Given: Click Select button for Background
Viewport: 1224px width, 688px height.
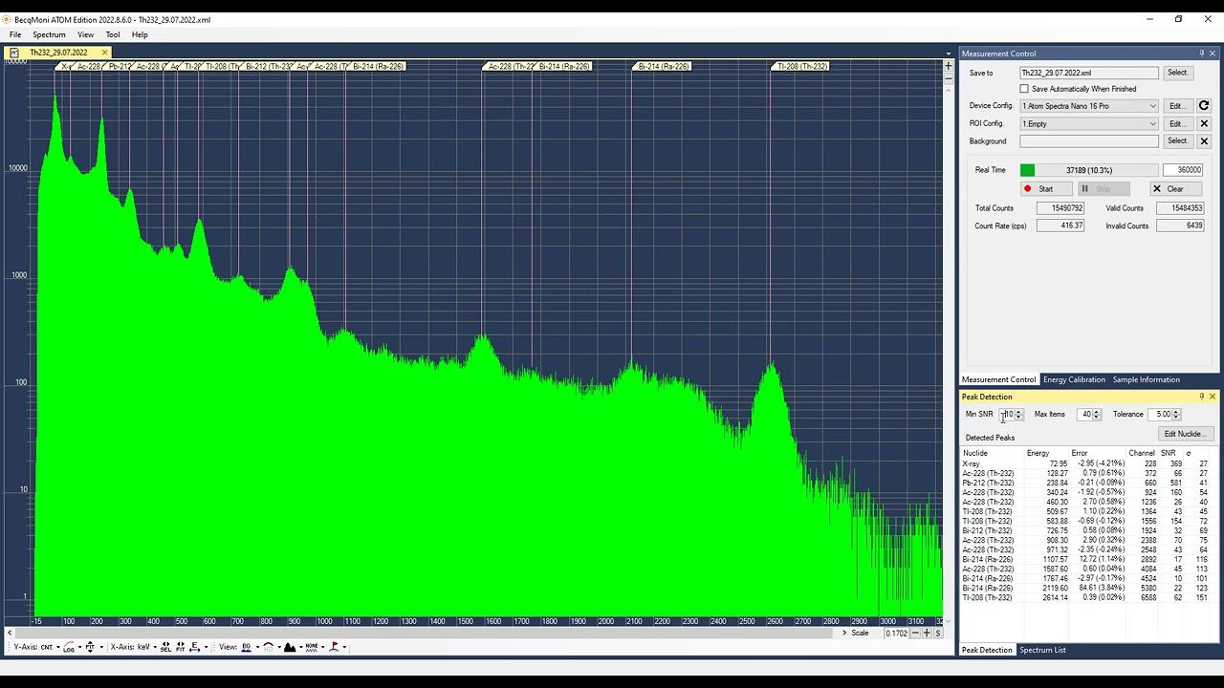Looking at the screenshot, I should pos(1177,141).
